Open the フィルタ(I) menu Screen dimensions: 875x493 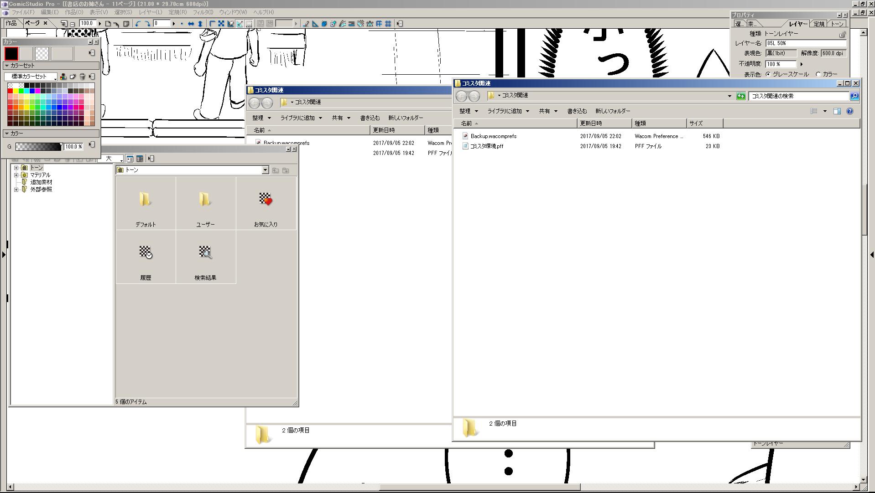point(203,12)
